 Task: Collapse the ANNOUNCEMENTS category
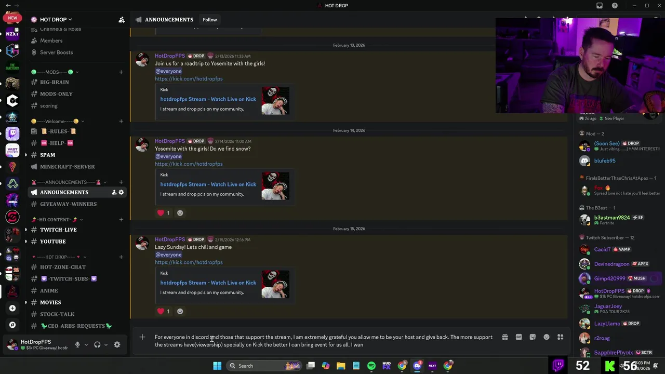(69, 182)
